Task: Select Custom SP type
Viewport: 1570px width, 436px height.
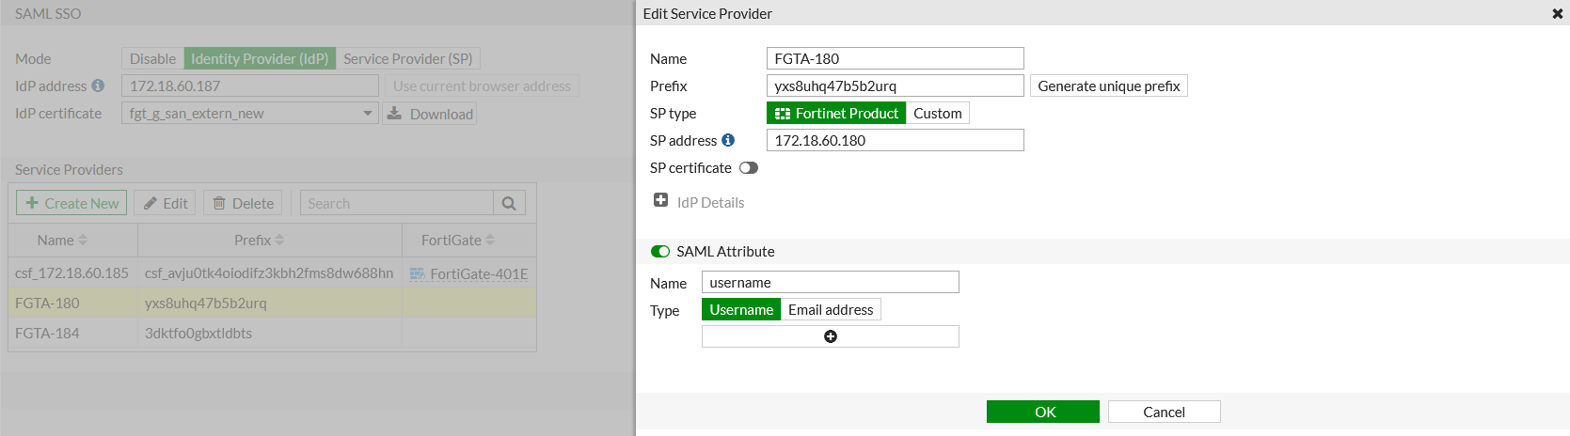Action: tap(937, 114)
